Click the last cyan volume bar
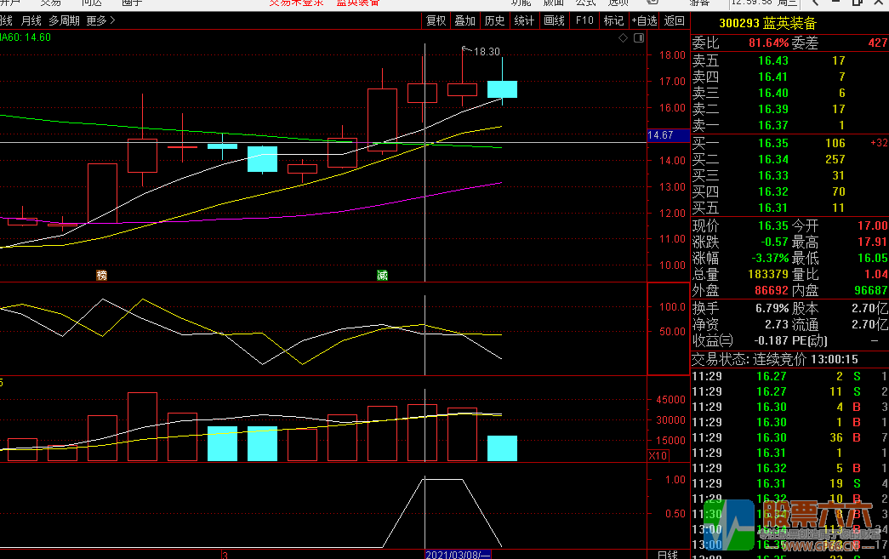Viewport: 889px width, 559px height. (502, 448)
